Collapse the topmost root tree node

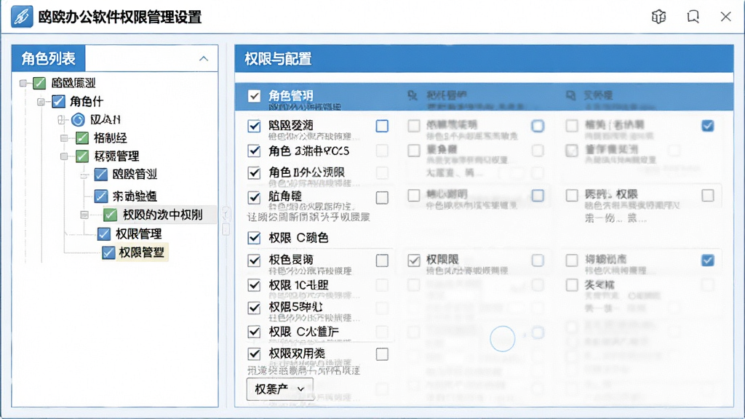point(23,83)
